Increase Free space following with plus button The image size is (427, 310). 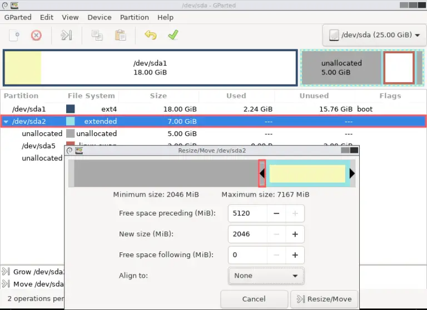coord(295,255)
